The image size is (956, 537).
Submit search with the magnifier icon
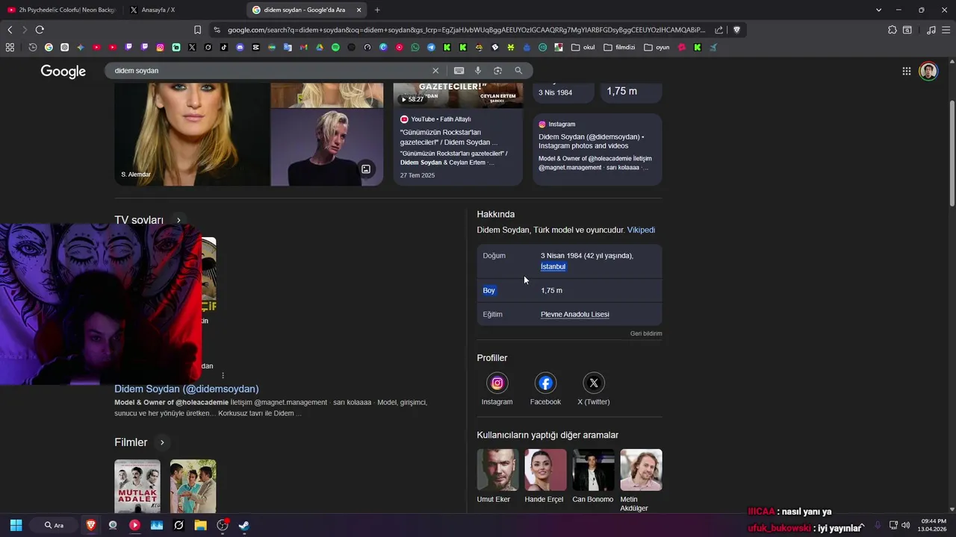click(x=518, y=70)
